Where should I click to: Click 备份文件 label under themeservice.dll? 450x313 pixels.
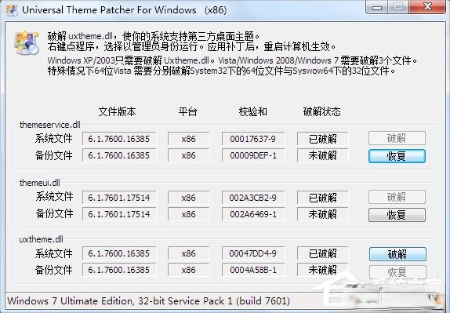pyautogui.click(x=53, y=155)
